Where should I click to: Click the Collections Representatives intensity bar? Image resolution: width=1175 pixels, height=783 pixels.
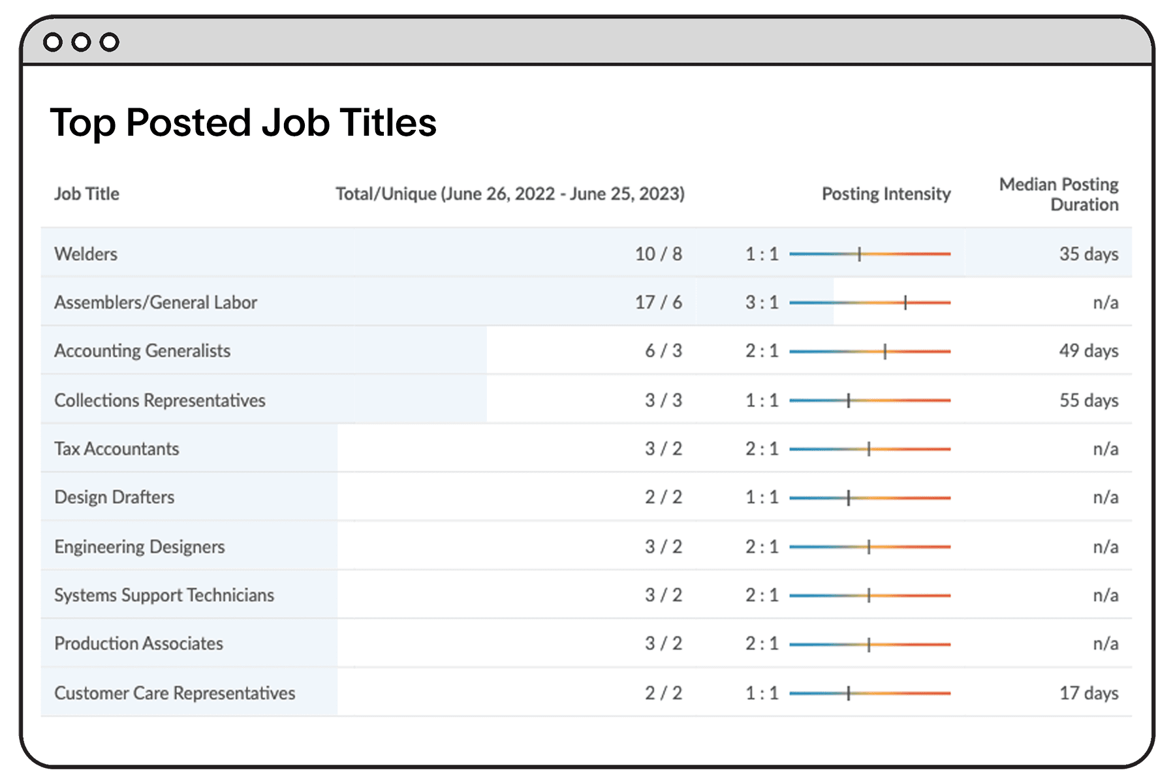click(870, 400)
